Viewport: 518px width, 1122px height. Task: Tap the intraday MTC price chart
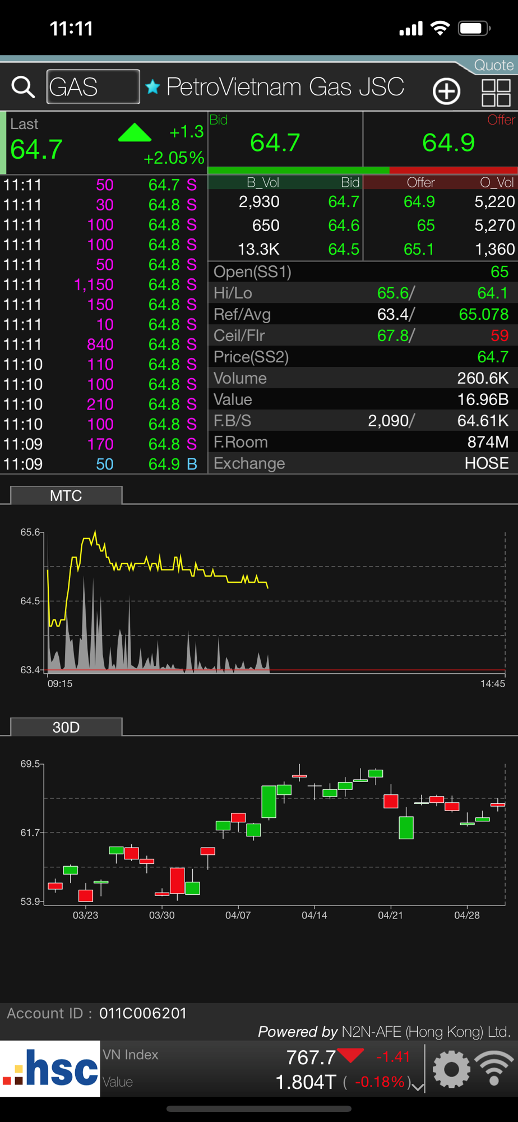[x=275, y=601]
